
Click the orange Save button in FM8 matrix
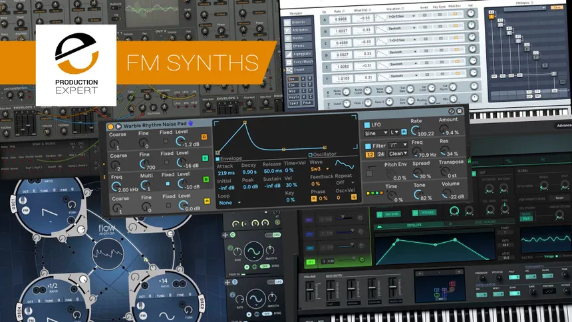557,7
